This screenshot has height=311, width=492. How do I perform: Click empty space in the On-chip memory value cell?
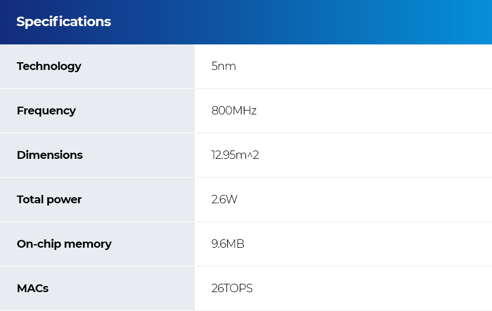click(x=364, y=244)
